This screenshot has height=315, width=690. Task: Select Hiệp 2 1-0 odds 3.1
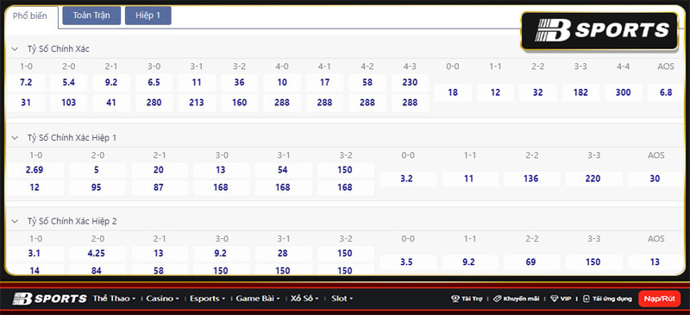(34, 254)
